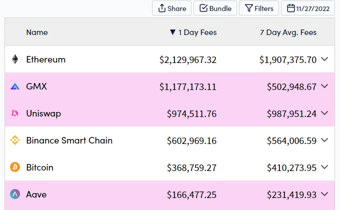Expand the Uniswap row chevron
Image resolution: width=340 pixels, height=210 pixels.
click(324, 113)
